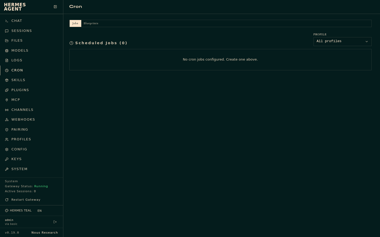Switch to the Blueprints tab
This screenshot has height=237, width=380.
91,23
